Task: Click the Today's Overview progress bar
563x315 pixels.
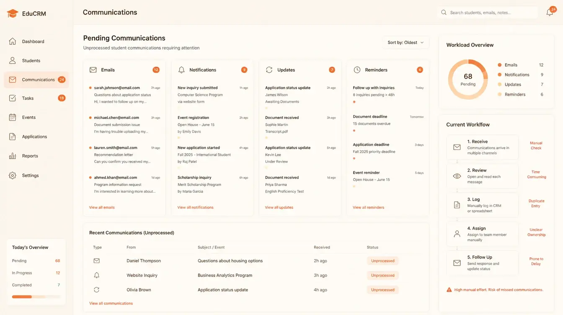Action: pyautogui.click(x=36, y=297)
